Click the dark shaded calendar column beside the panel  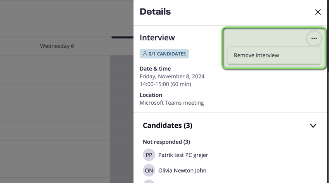tap(121, 119)
